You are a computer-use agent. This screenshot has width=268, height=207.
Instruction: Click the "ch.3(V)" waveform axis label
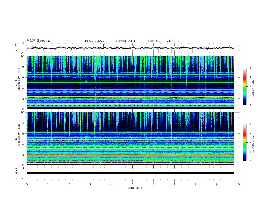[16, 174]
